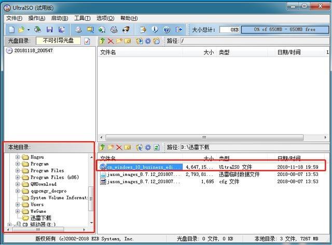Click the green Up arrow in disc pane toolbar
This screenshot has width=332, height=245.
tap(102, 40)
